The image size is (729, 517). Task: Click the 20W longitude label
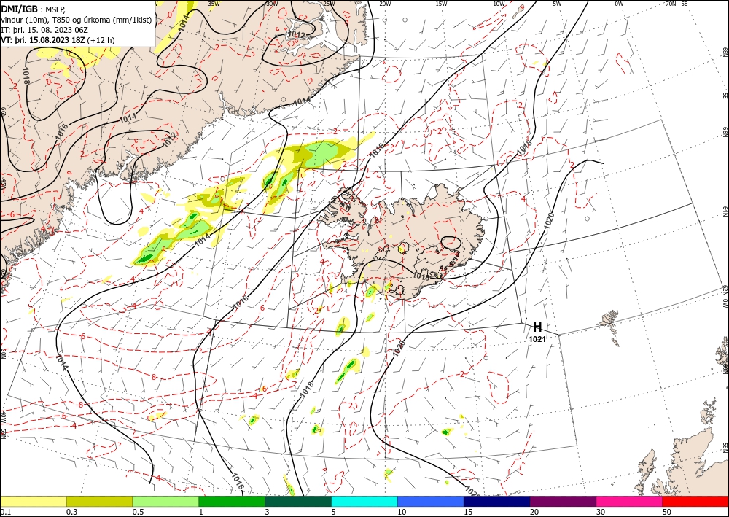coord(385,4)
